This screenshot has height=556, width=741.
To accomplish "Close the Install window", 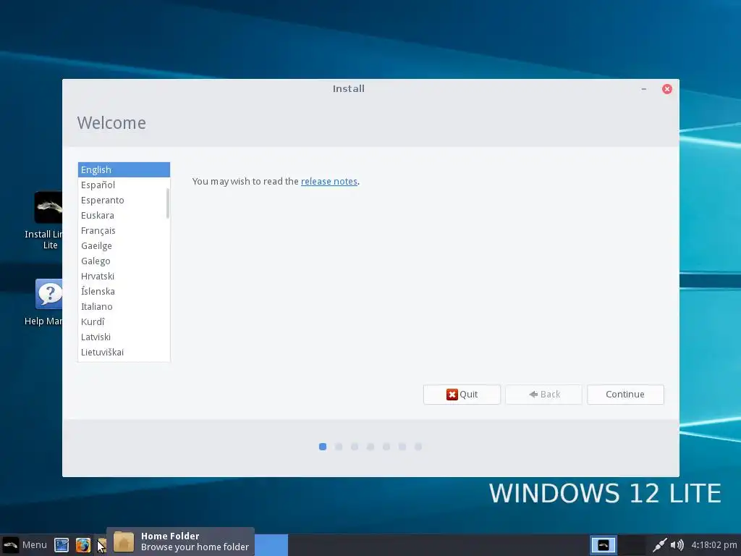I will tap(666, 89).
